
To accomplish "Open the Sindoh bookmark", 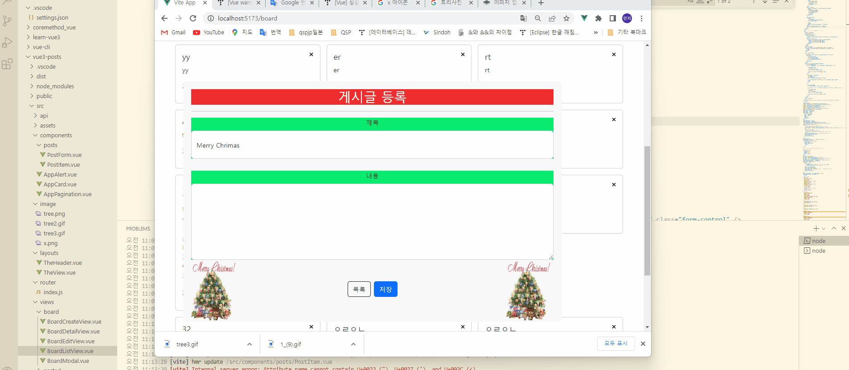I will pos(437,33).
